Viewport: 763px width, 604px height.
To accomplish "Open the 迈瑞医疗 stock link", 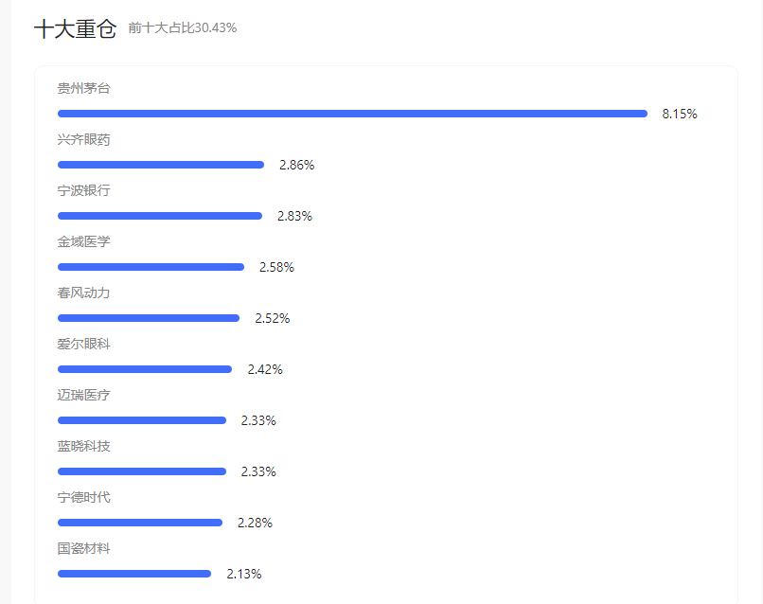I will 83,395.
